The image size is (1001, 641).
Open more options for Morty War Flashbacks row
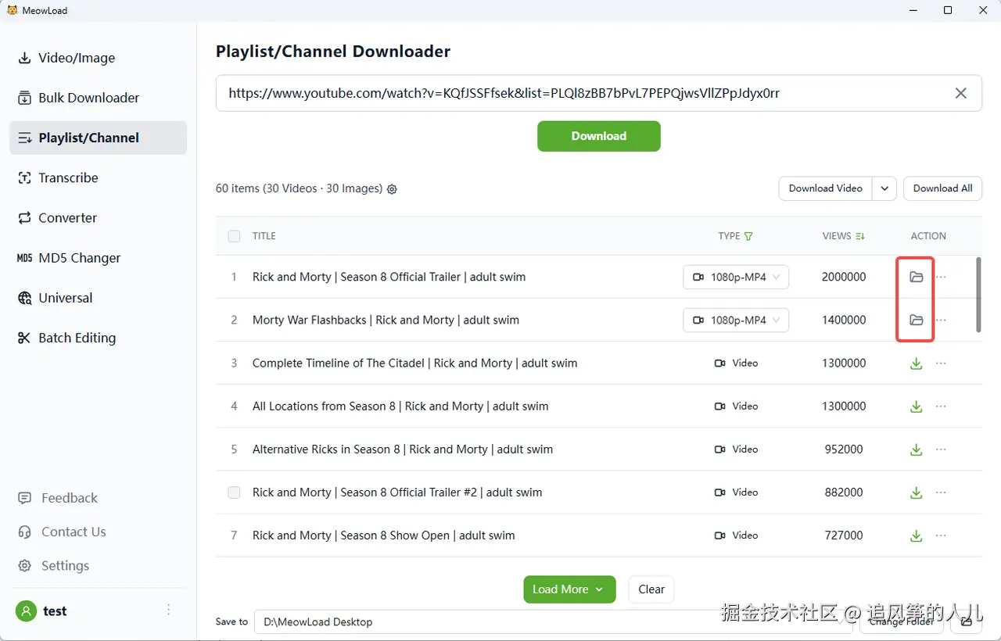(x=942, y=320)
